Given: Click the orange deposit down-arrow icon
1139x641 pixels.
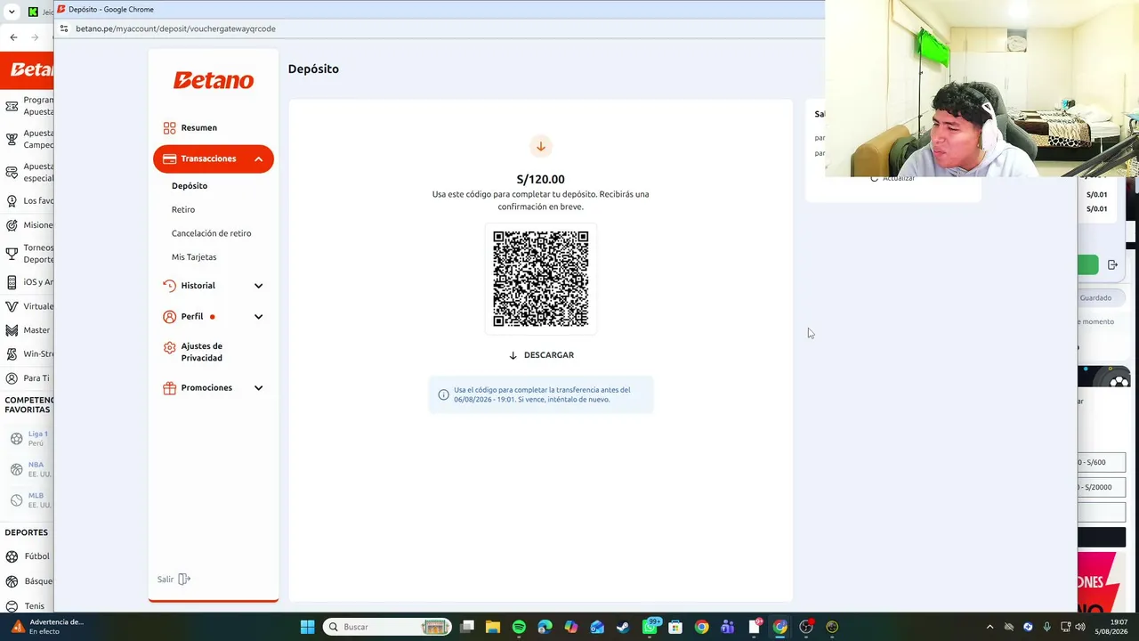Looking at the screenshot, I should [x=540, y=146].
